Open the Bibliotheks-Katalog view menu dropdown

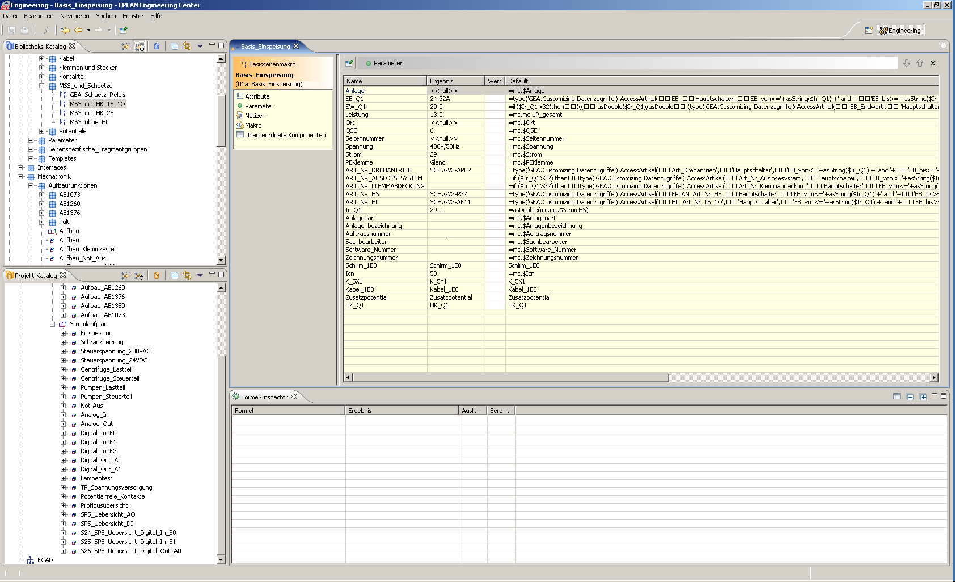pos(200,47)
